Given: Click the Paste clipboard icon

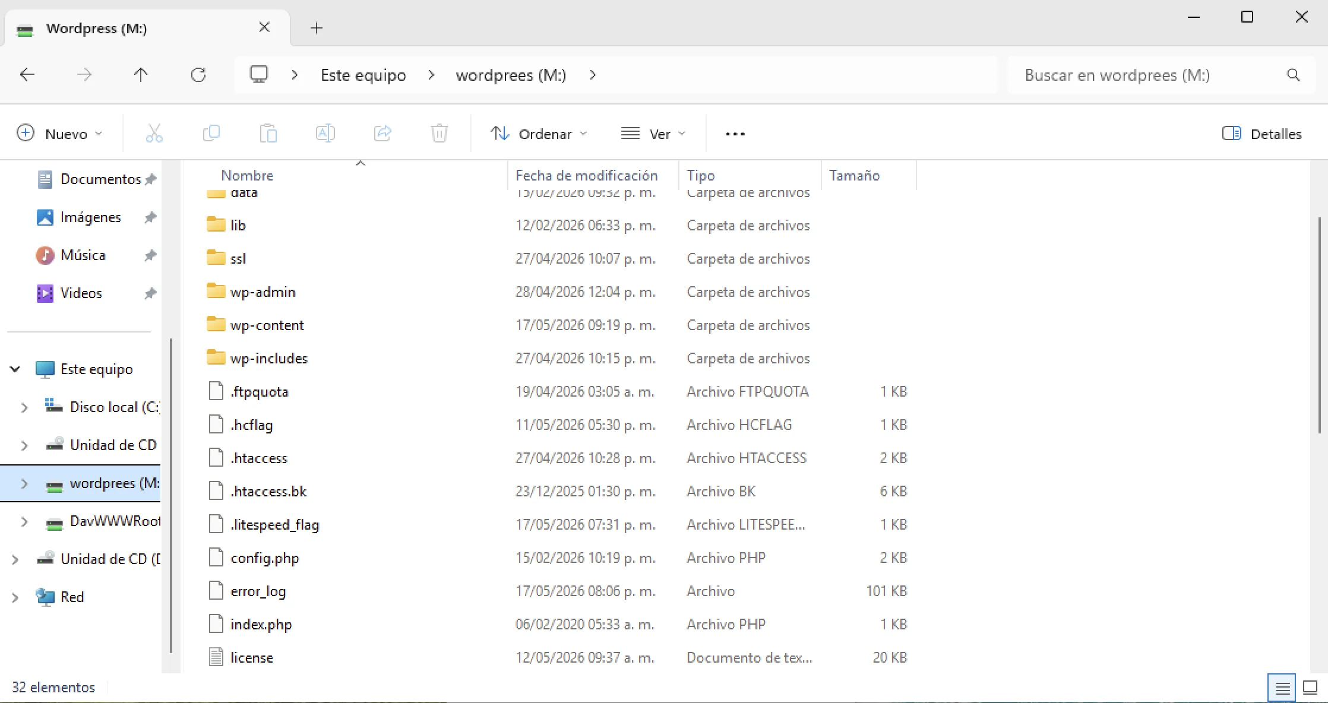Looking at the screenshot, I should tap(268, 134).
